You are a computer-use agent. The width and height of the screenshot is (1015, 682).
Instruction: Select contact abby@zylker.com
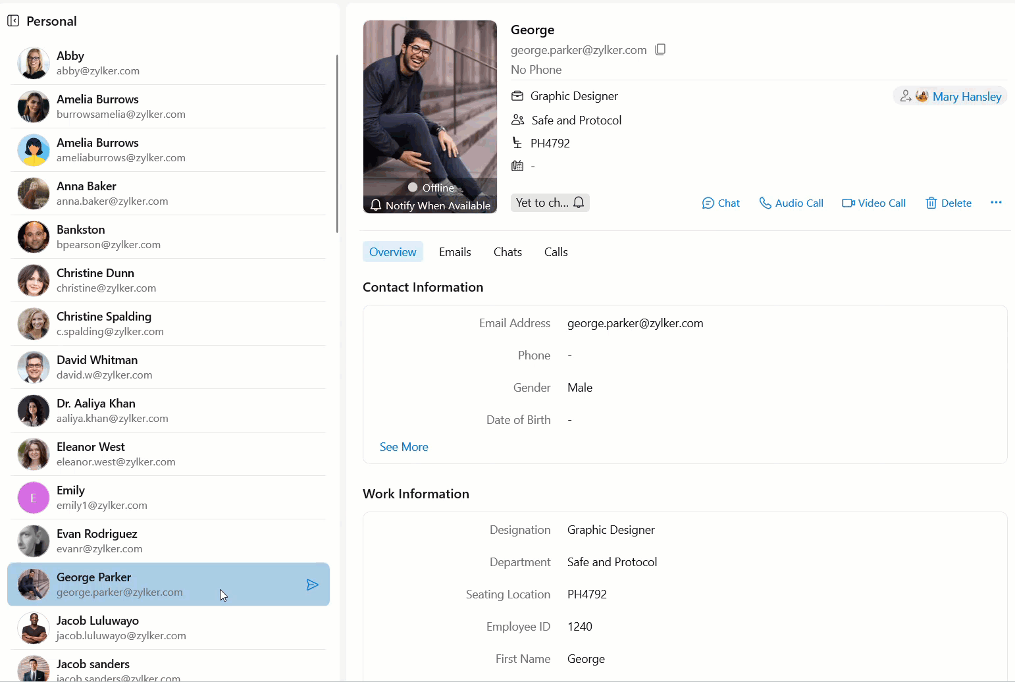[169, 63]
